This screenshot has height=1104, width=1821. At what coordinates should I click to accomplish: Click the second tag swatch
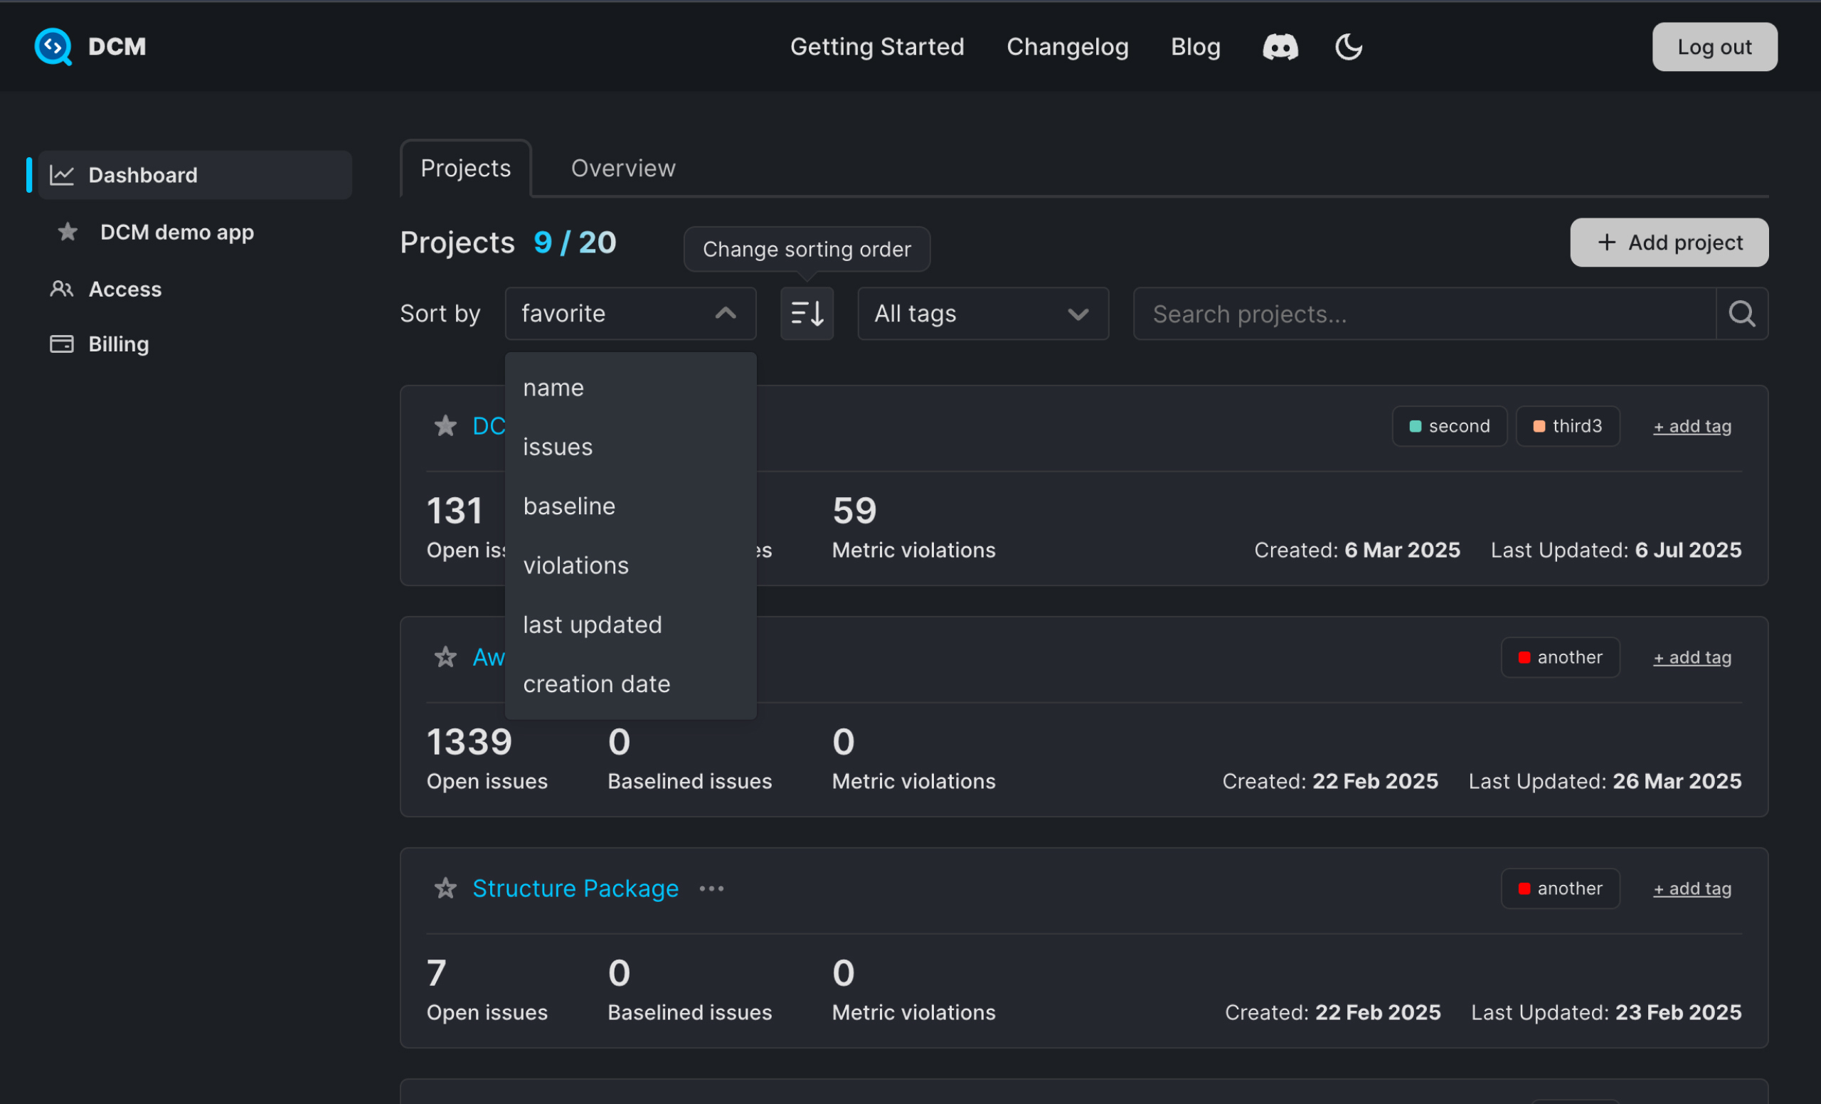pyautogui.click(x=1416, y=425)
